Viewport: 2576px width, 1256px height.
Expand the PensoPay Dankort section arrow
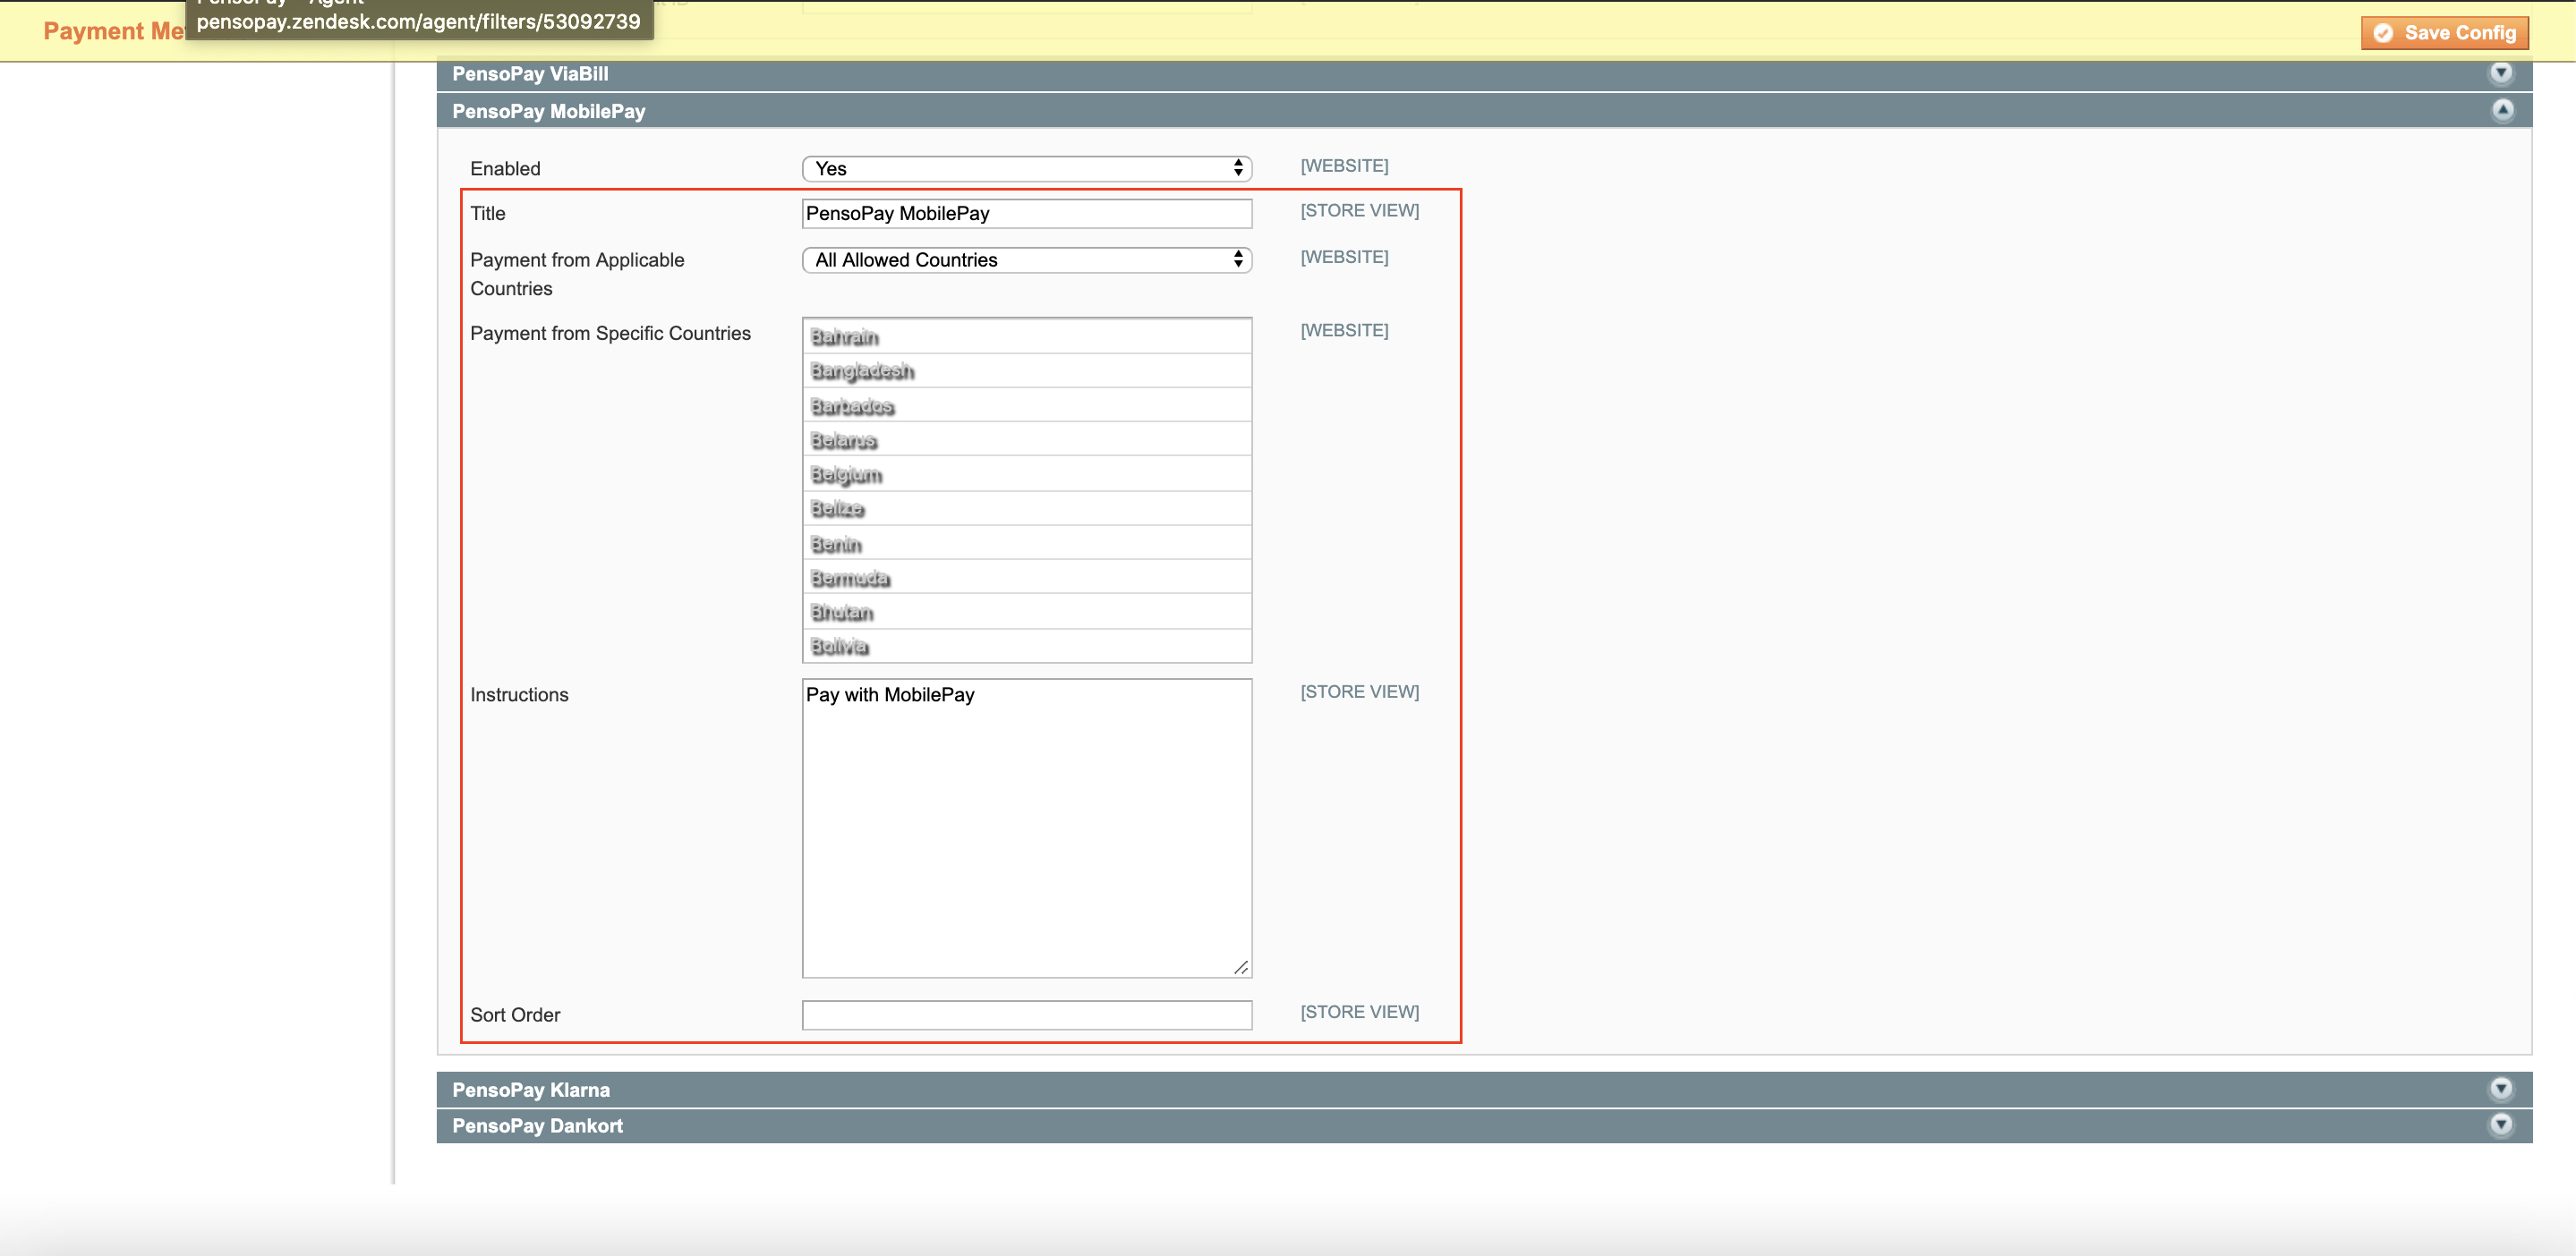[x=2501, y=1125]
